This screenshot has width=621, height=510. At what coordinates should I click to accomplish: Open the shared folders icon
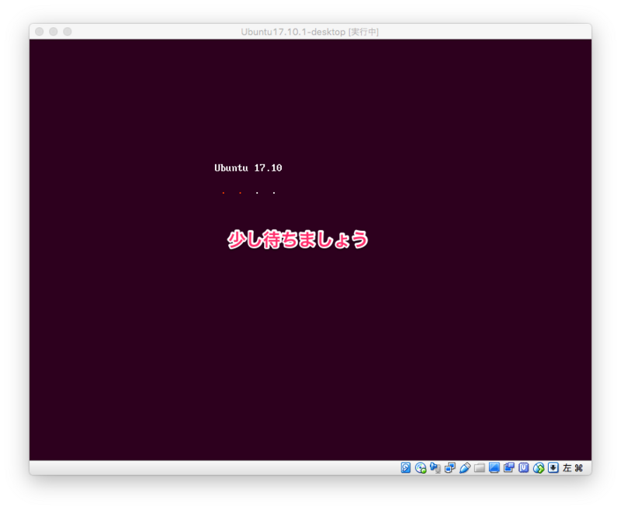coord(480,468)
